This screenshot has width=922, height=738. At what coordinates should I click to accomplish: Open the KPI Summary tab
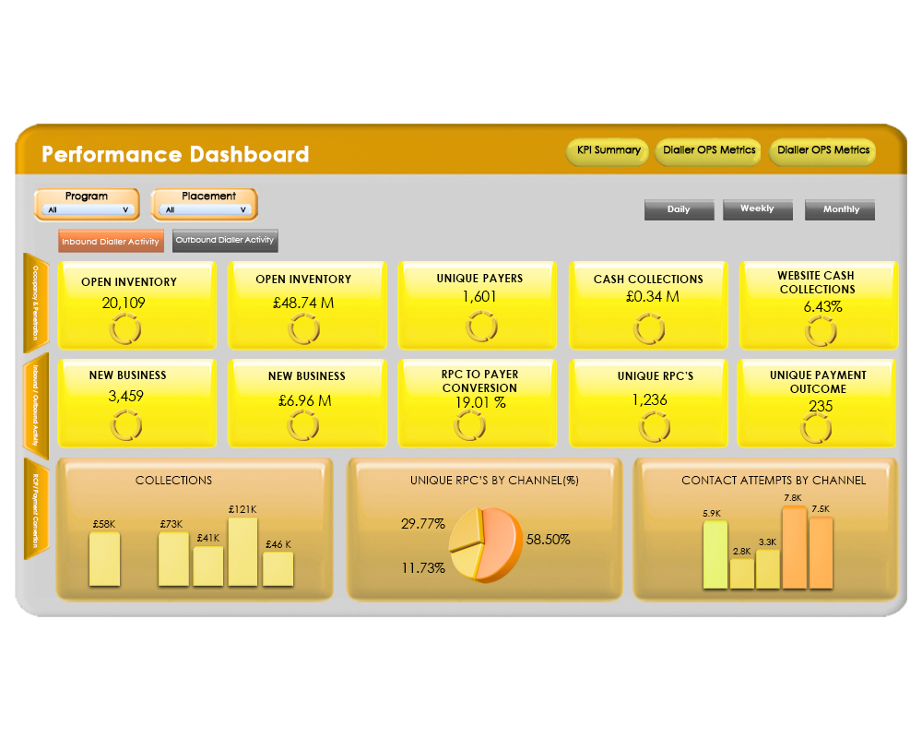click(x=609, y=150)
